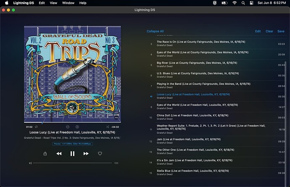Play Eyes of the World Louisville track
Screen dimensions: 290x187
(x=217, y=107)
